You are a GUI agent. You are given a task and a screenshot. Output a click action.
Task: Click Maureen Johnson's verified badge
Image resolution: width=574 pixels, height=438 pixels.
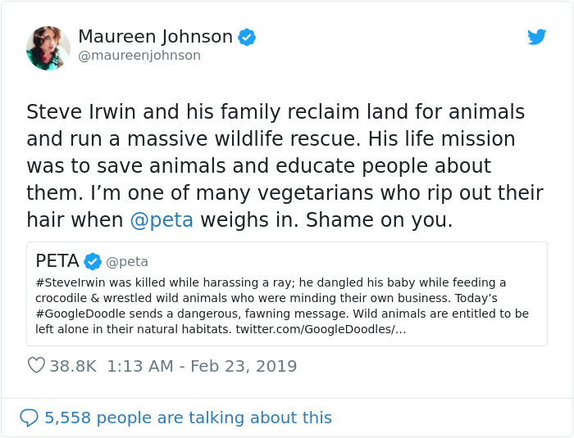pyautogui.click(x=247, y=37)
